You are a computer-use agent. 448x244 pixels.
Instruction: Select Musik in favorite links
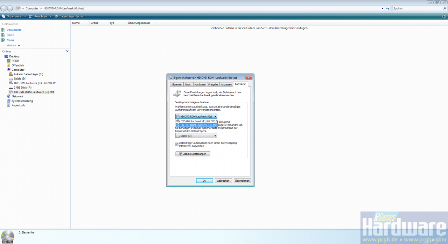10,40
